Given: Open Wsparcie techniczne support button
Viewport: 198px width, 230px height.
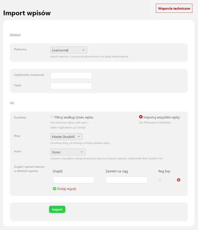Looking at the screenshot, I should point(174,8).
